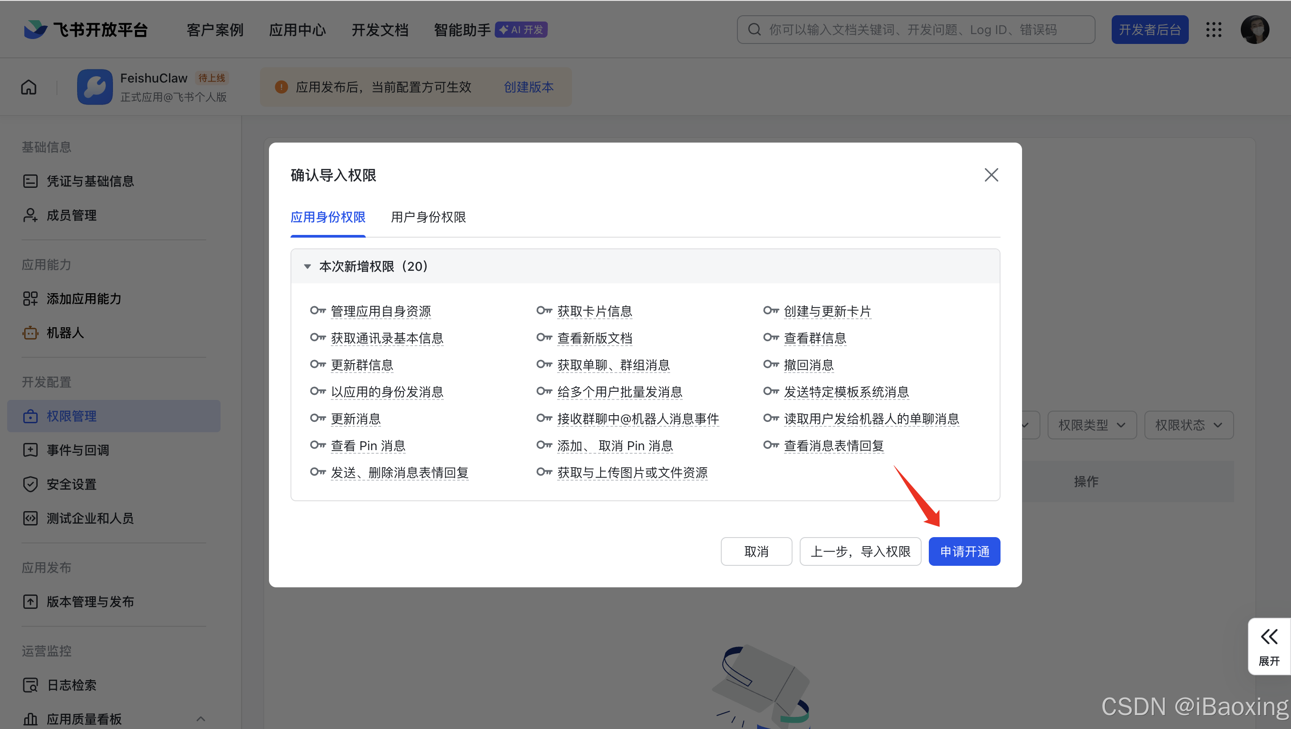Click the 日志检索 search-log icon
The width and height of the screenshot is (1291, 729).
tap(30, 685)
